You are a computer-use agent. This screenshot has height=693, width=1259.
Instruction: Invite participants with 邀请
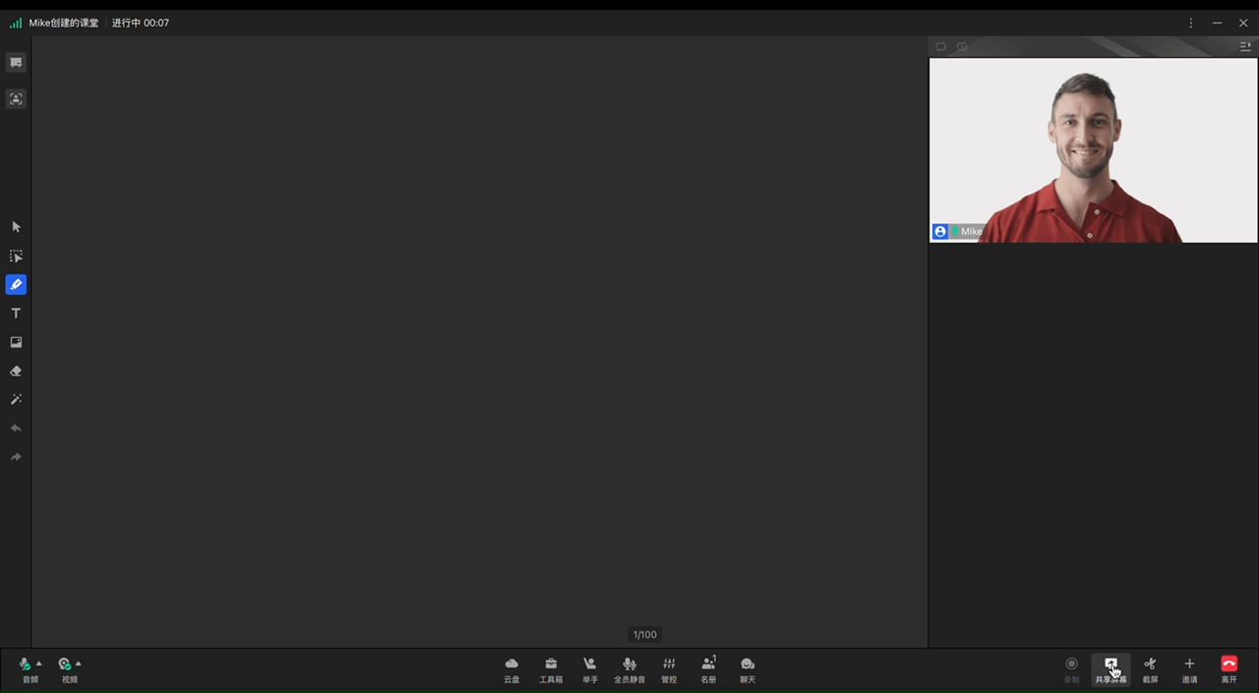[1189, 670]
